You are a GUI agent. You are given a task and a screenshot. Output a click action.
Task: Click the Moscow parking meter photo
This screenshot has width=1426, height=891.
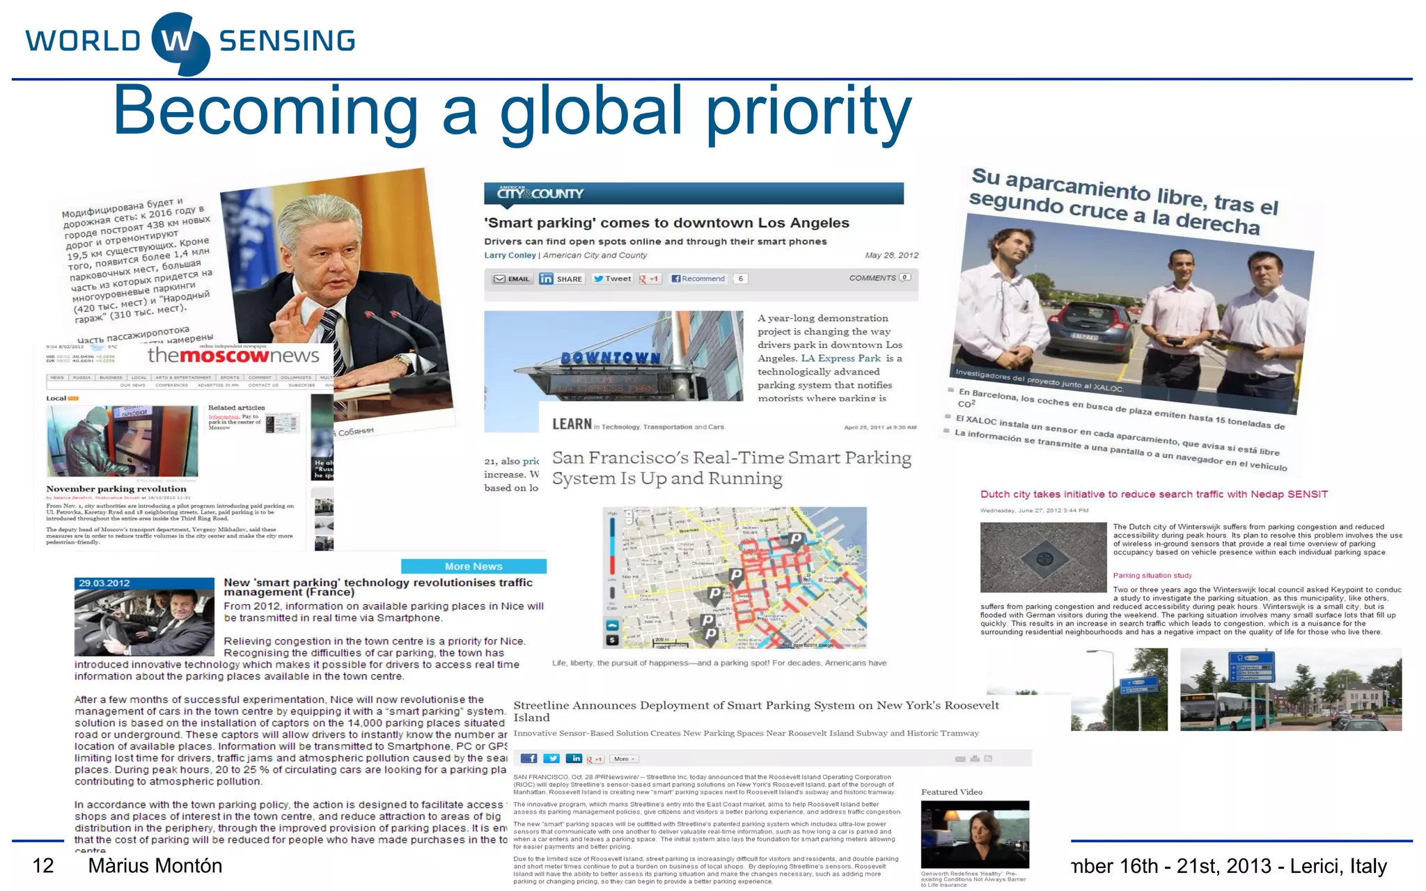(x=122, y=441)
